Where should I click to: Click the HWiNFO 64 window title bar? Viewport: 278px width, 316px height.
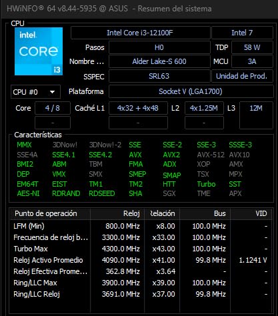[139, 9]
